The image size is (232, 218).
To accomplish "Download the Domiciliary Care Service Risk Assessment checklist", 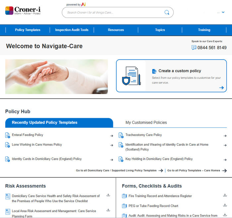I will [108, 195].
